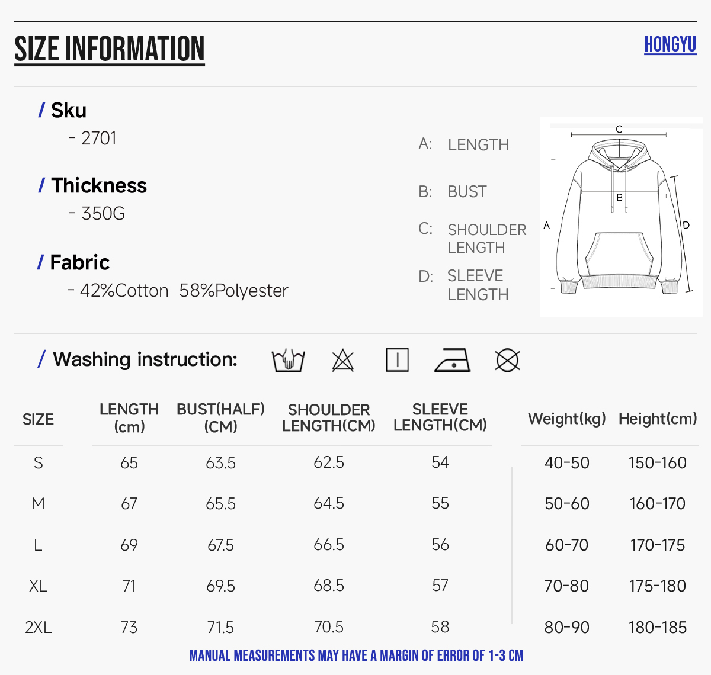Click shoulder length value 64.5

[x=329, y=503]
